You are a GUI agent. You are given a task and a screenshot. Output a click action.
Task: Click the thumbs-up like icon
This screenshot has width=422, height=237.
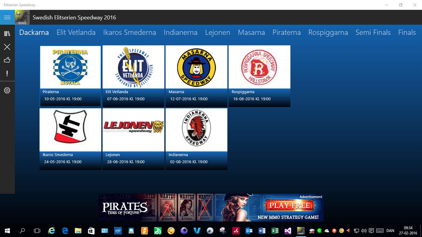point(7,60)
